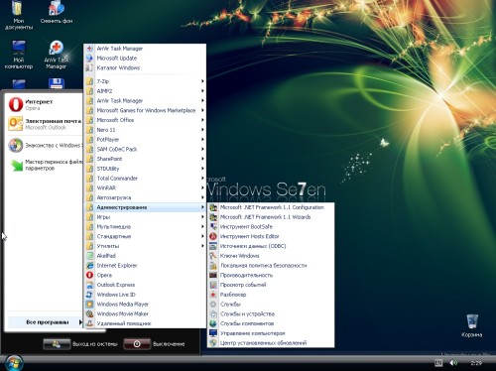
Task: Expand the SAM CoDeC Pack folder
Action: [145, 149]
